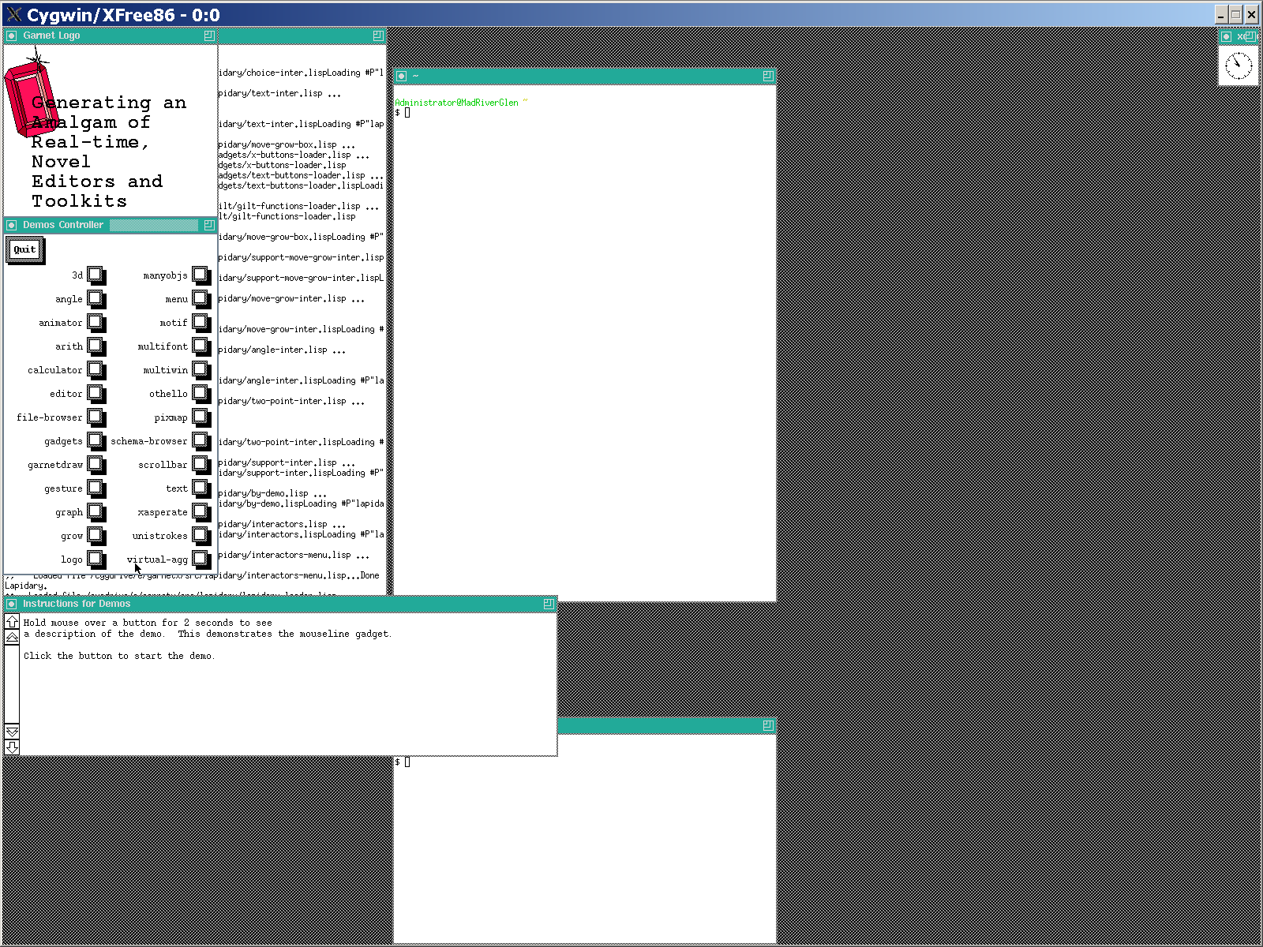Image resolution: width=1263 pixels, height=947 pixels.
Task: Launch the schema-browser demo
Action: [201, 441]
